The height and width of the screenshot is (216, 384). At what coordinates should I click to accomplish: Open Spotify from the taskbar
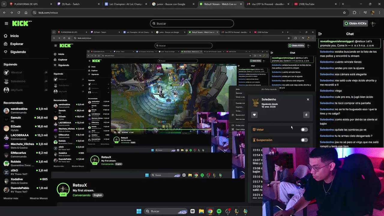click(219, 211)
